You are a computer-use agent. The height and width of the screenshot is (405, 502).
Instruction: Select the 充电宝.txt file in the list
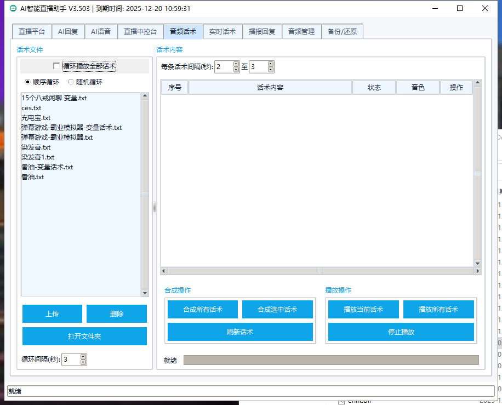pyautogui.click(x=36, y=118)
